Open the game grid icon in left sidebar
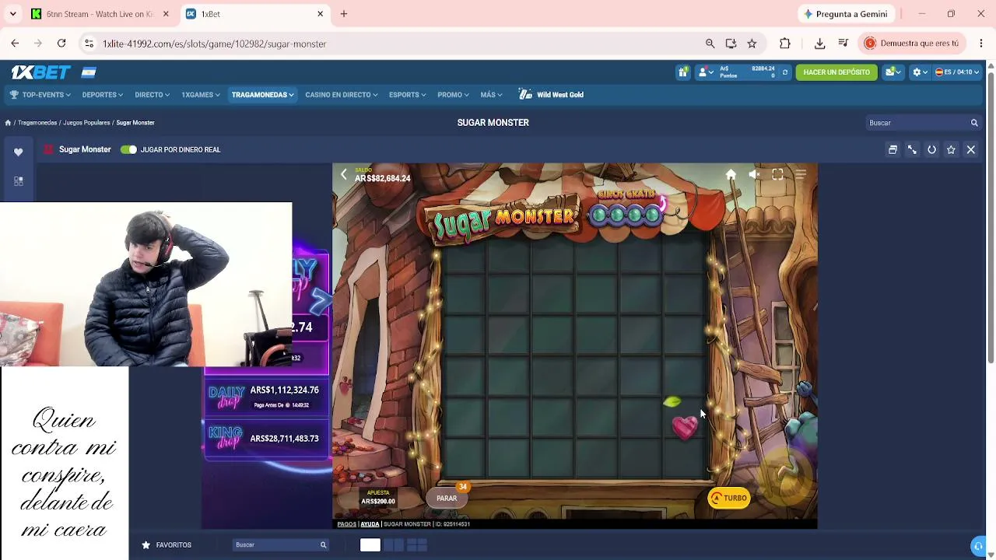Viewport: 996px width, 560px height. click(19, 181)
